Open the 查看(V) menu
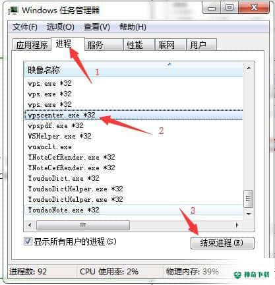 [97, 27]
